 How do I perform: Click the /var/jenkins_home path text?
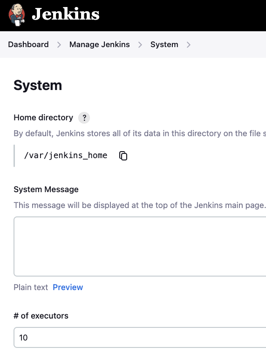tap(66, 156)
